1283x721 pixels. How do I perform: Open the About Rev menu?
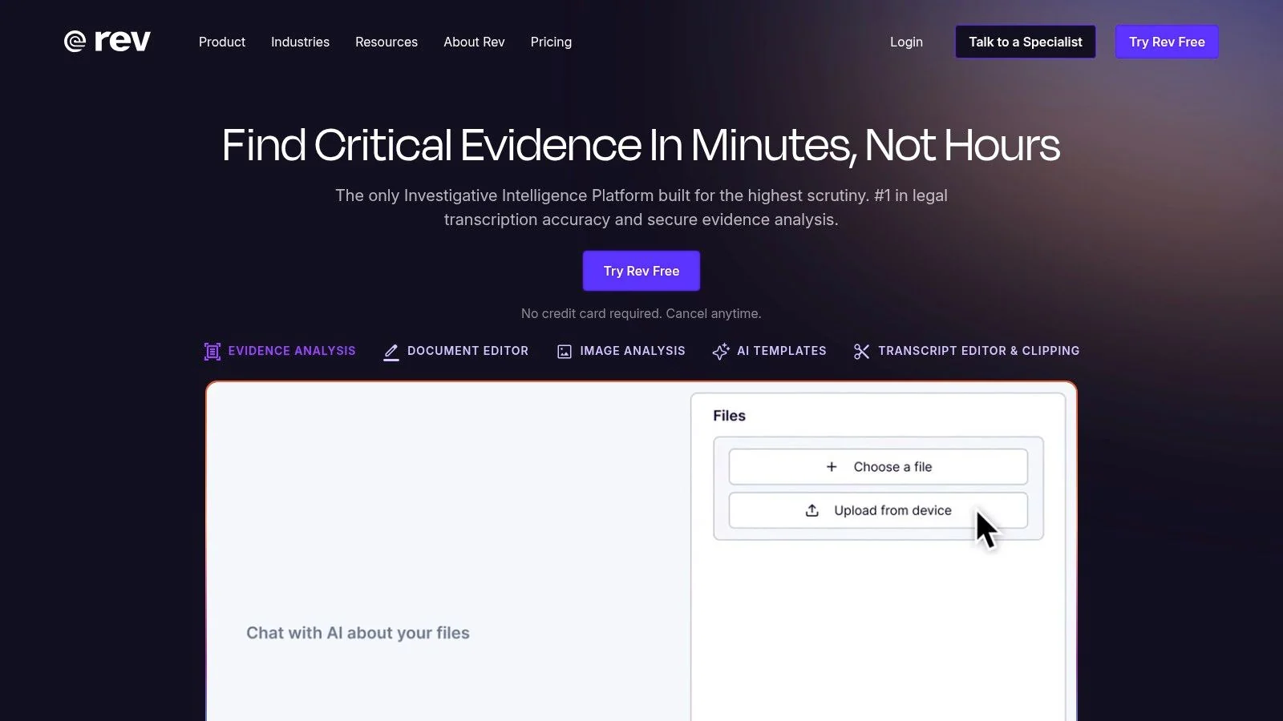pyautogui.click(x=474, y=42)
